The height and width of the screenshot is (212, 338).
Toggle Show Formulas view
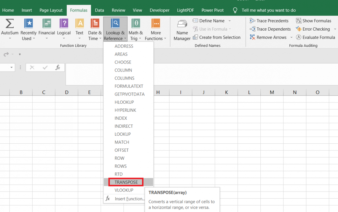click(x=313, y=21)
